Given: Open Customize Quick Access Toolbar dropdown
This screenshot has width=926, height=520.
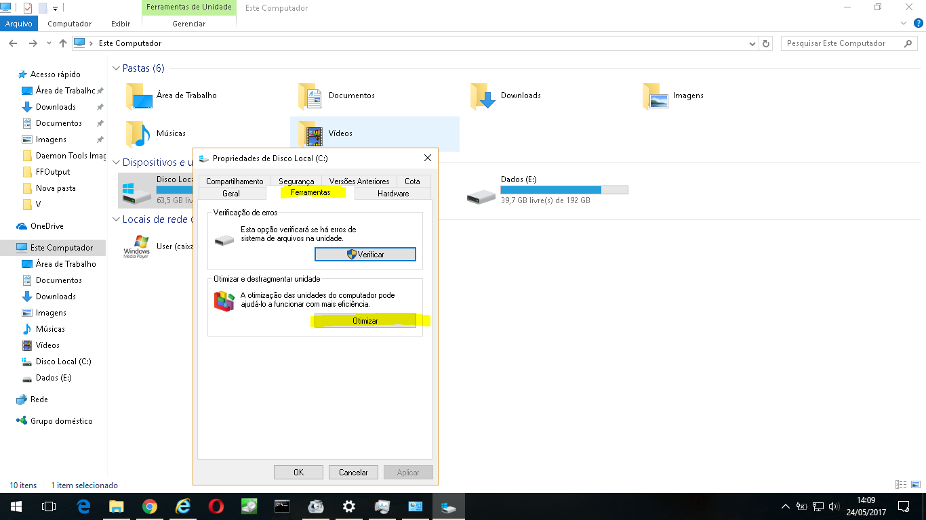Looking at the screenshot, I should click(x=56, y=9).
